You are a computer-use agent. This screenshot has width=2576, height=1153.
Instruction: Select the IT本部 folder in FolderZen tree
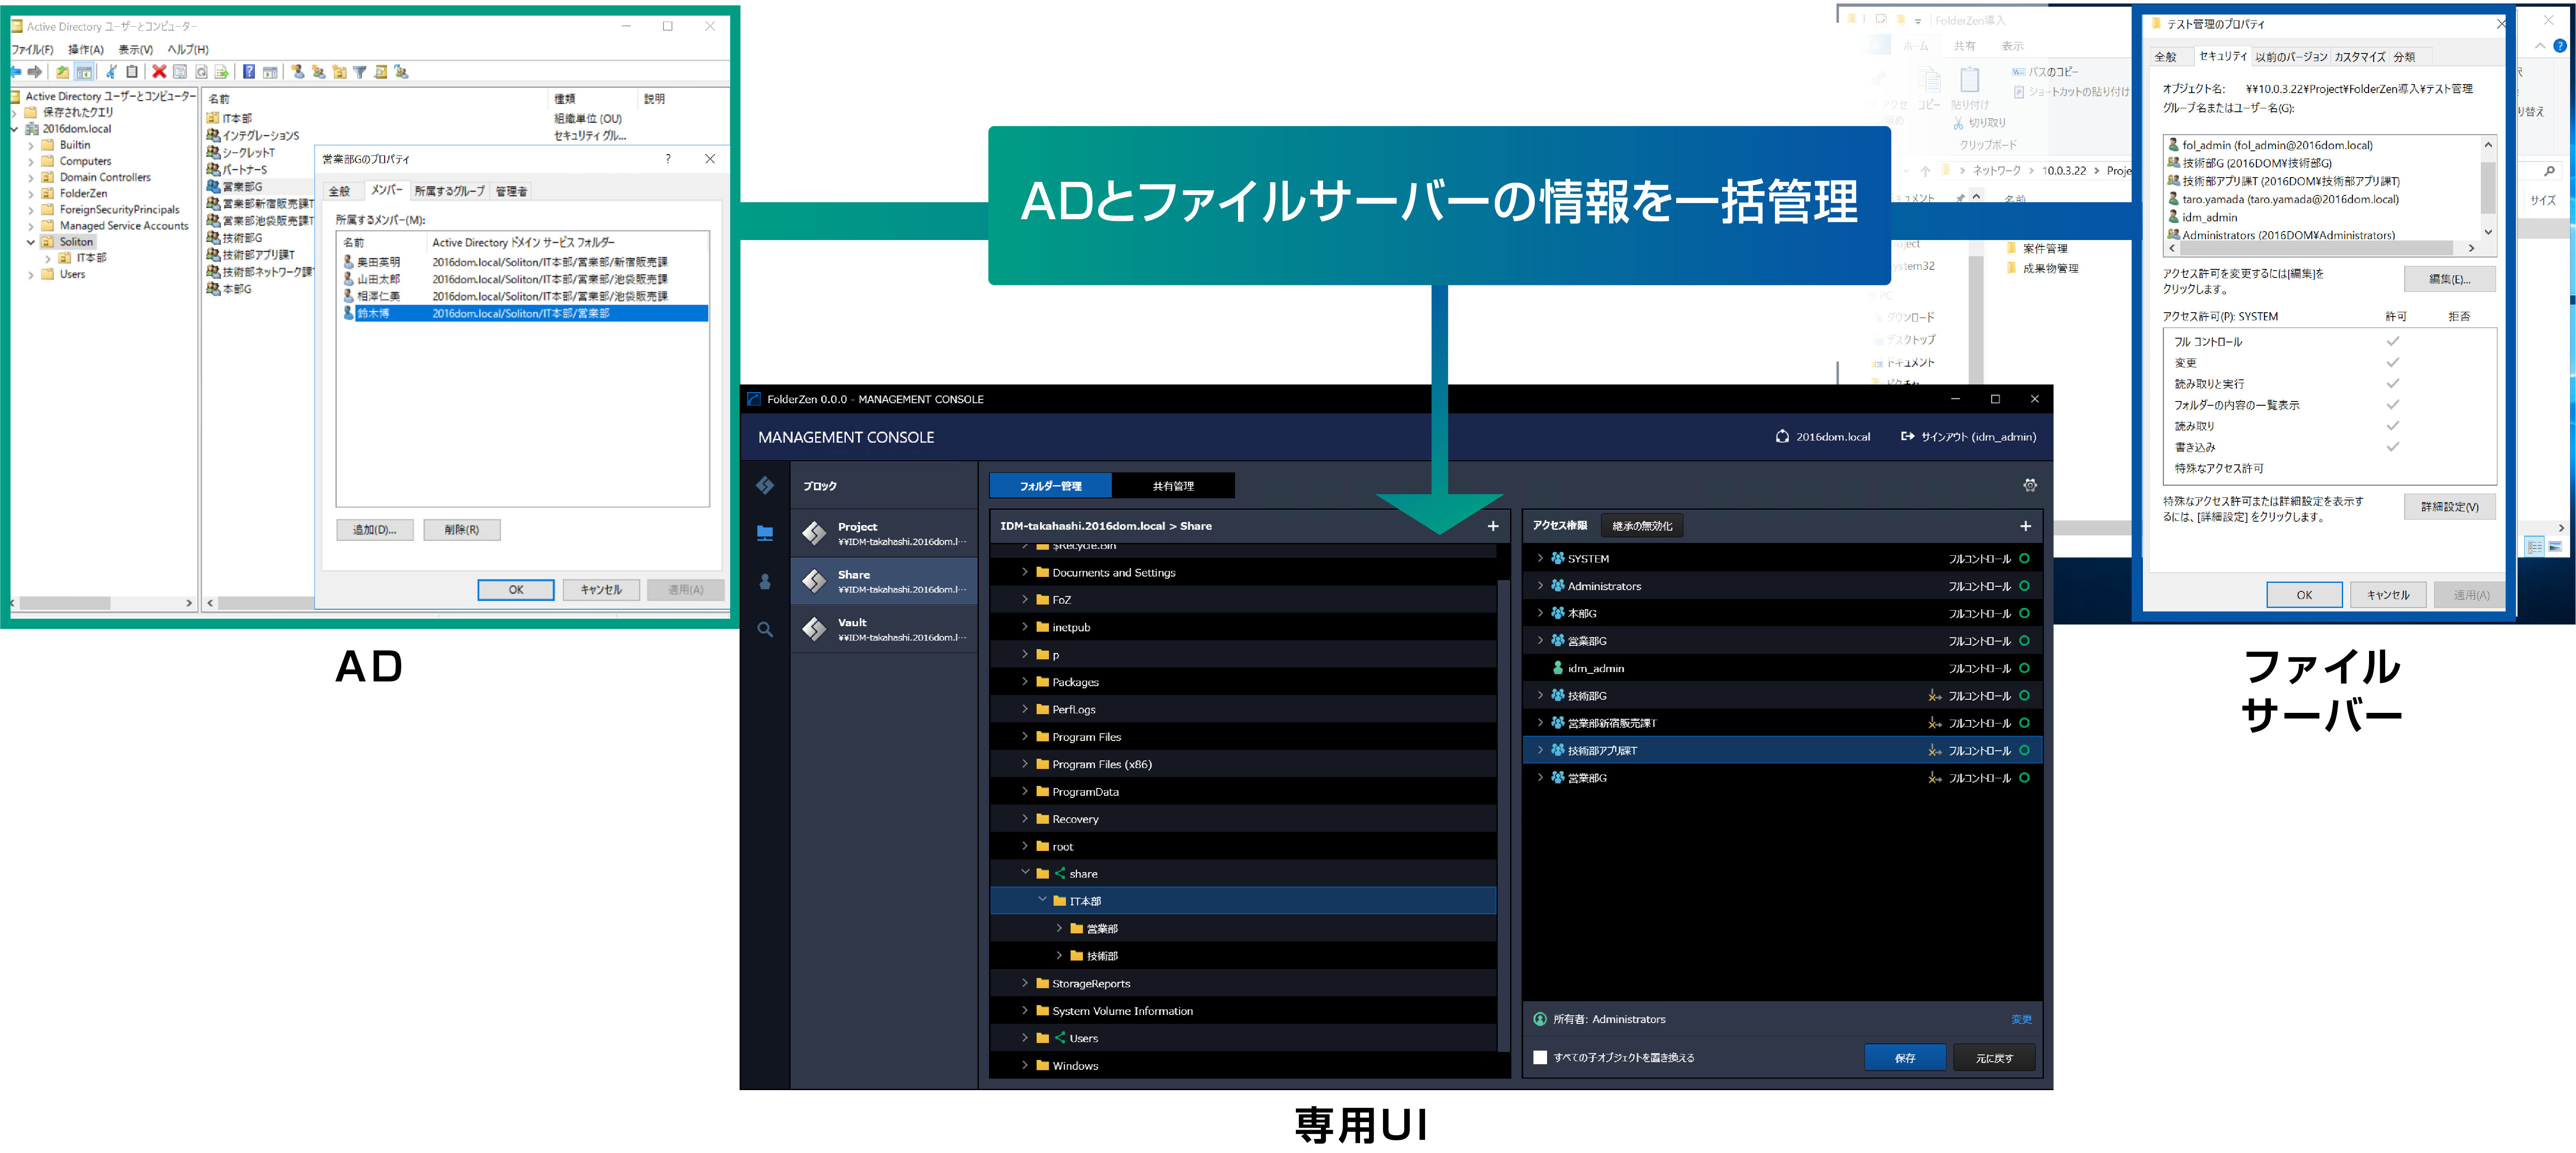tap(1243, 901)
